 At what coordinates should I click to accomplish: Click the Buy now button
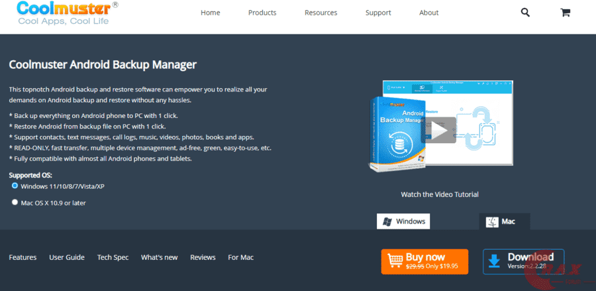click(424, 262)
